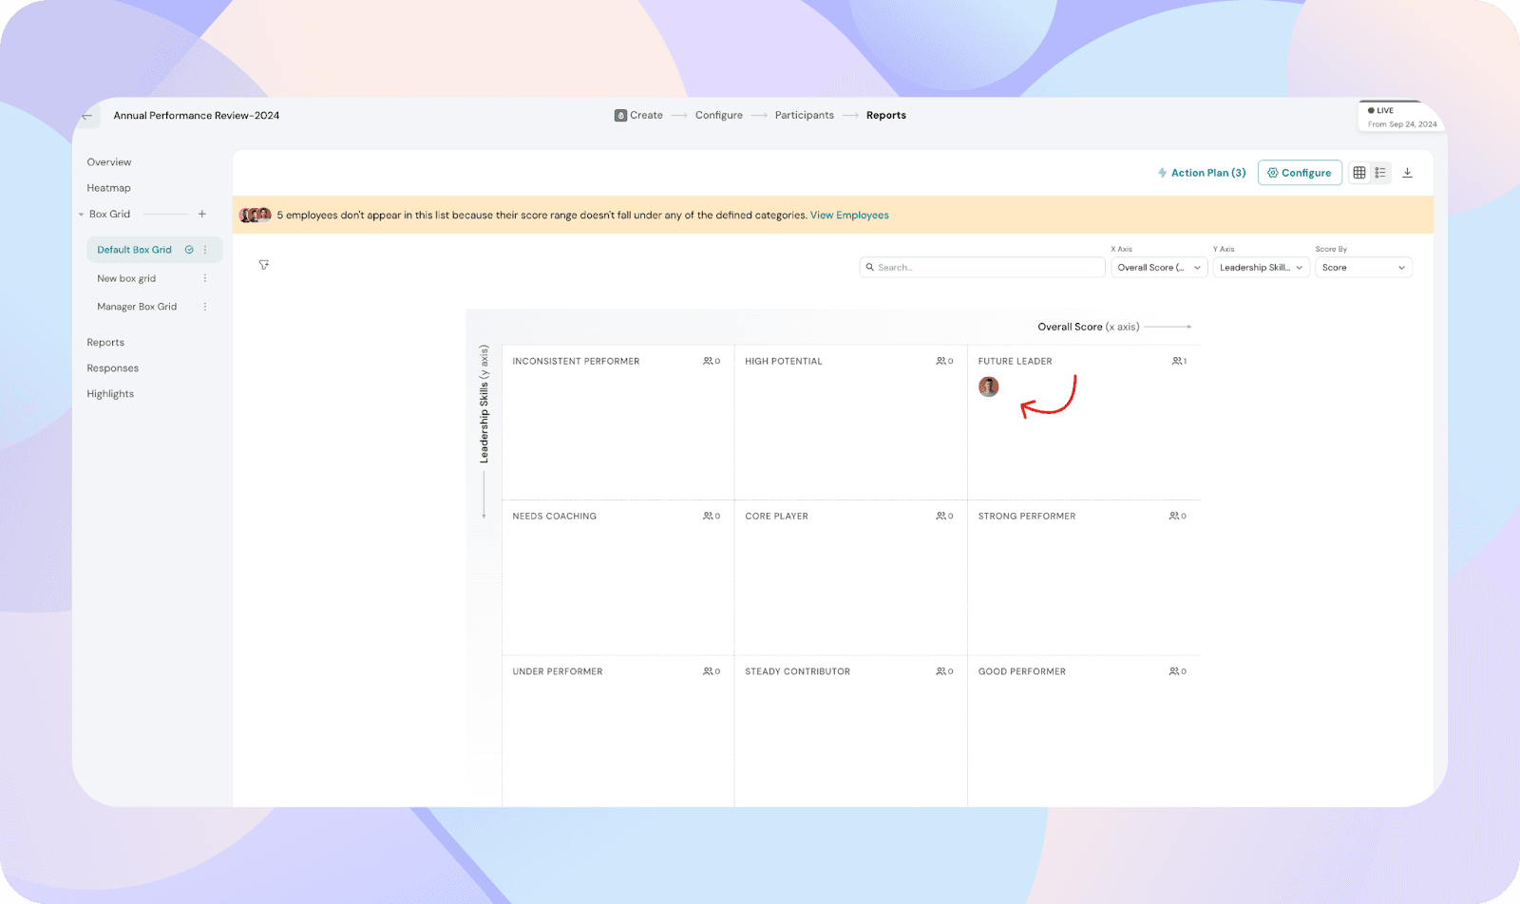Image resolution: width=1520 pixels, height=904 pixels.
Task: Click the plus icon to add Box Grid
Action: click(201, 215)
